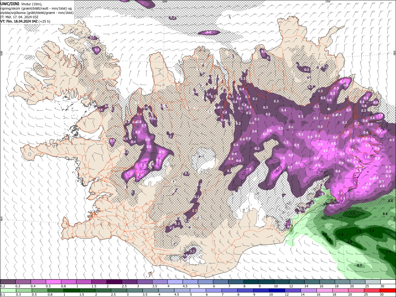Click the 'slydda/snjókoma' legend description line
The image size is (396, 297).
tap(37, 13)
